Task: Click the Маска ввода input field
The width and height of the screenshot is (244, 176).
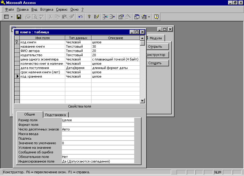Action: point(98,134)
